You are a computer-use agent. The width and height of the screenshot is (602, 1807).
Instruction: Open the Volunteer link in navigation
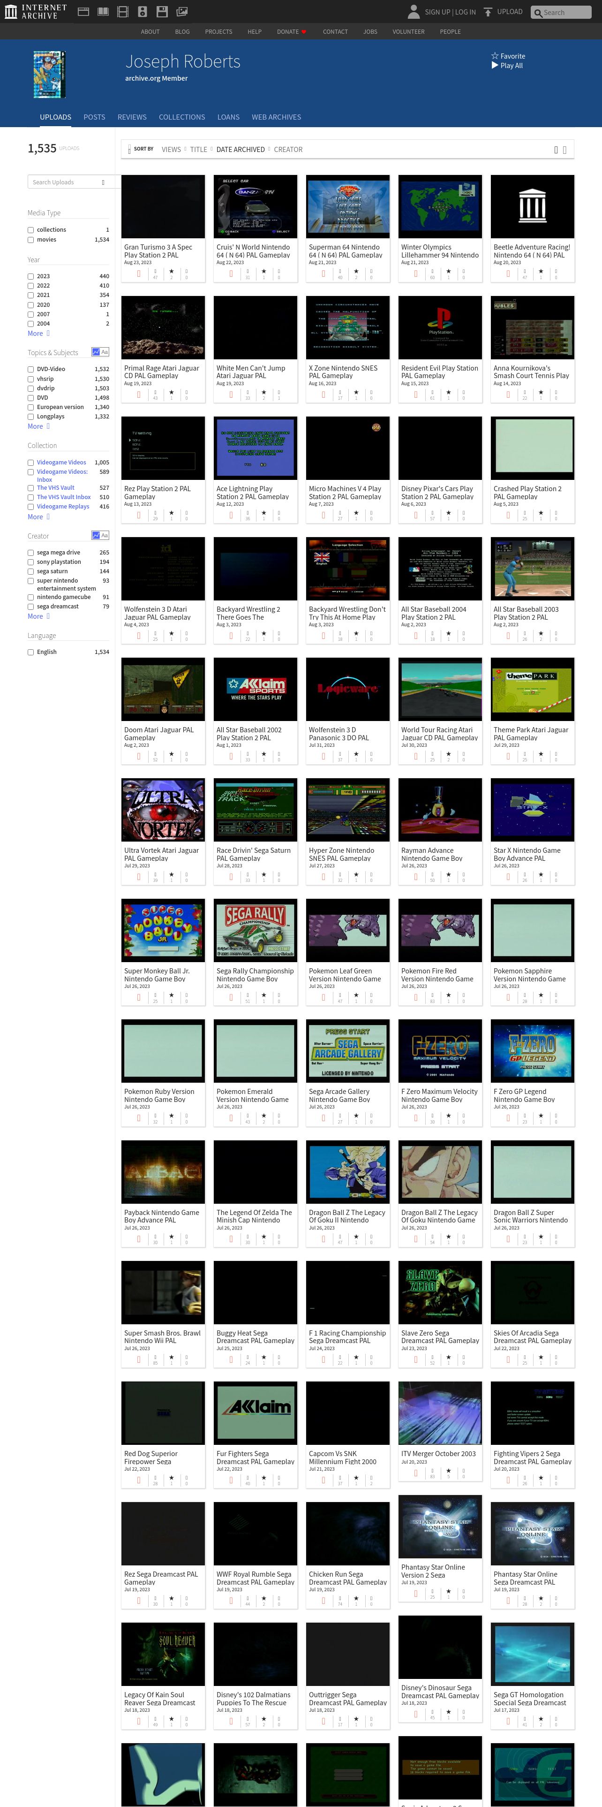click(408, 31)
